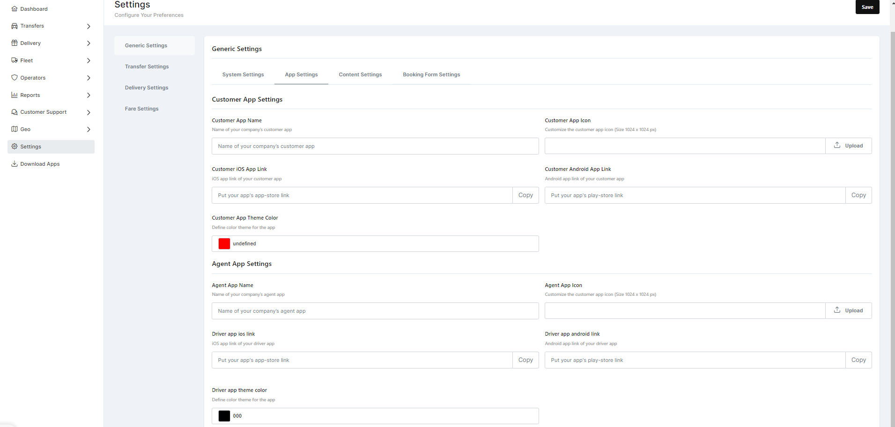Click the Driver app theme color swatch
The image size is (895, 427).
[224, 416]
